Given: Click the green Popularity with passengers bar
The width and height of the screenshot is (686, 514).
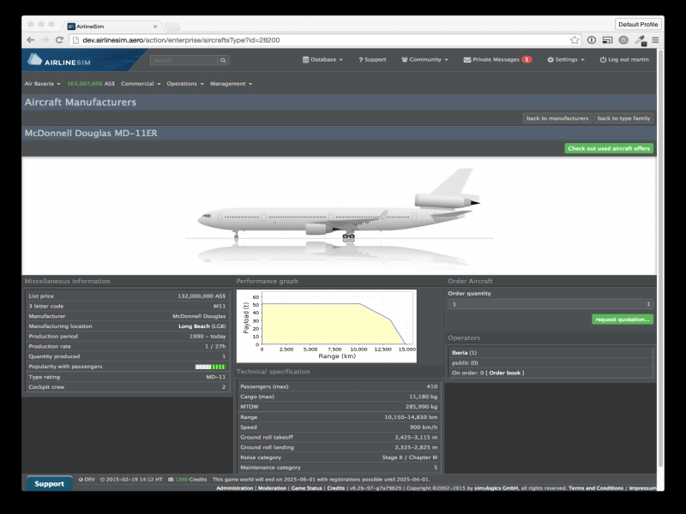Looking at the screenshot, I should [x=210, y=367].
